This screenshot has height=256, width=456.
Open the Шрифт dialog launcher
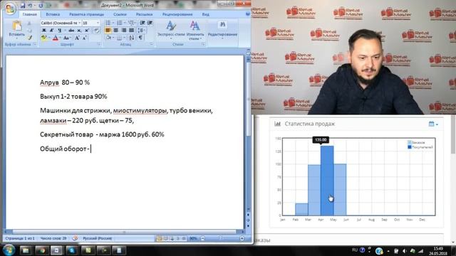(99, 44)
